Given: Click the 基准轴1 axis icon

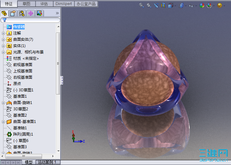Looking at the screenshot, I should [x=9, y=128].
